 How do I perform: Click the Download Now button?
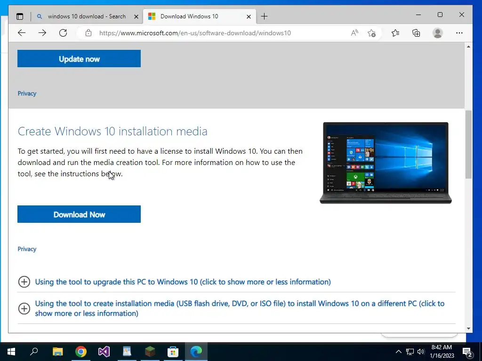tap(79, 214)
